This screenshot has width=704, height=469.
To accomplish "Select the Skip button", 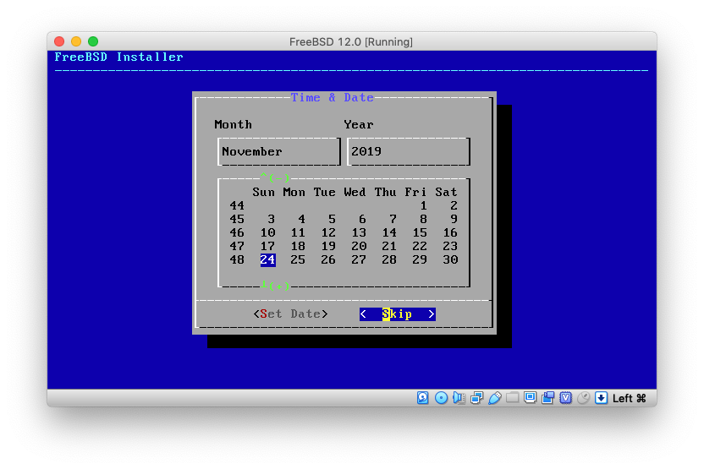I will [x=397, y=314].
